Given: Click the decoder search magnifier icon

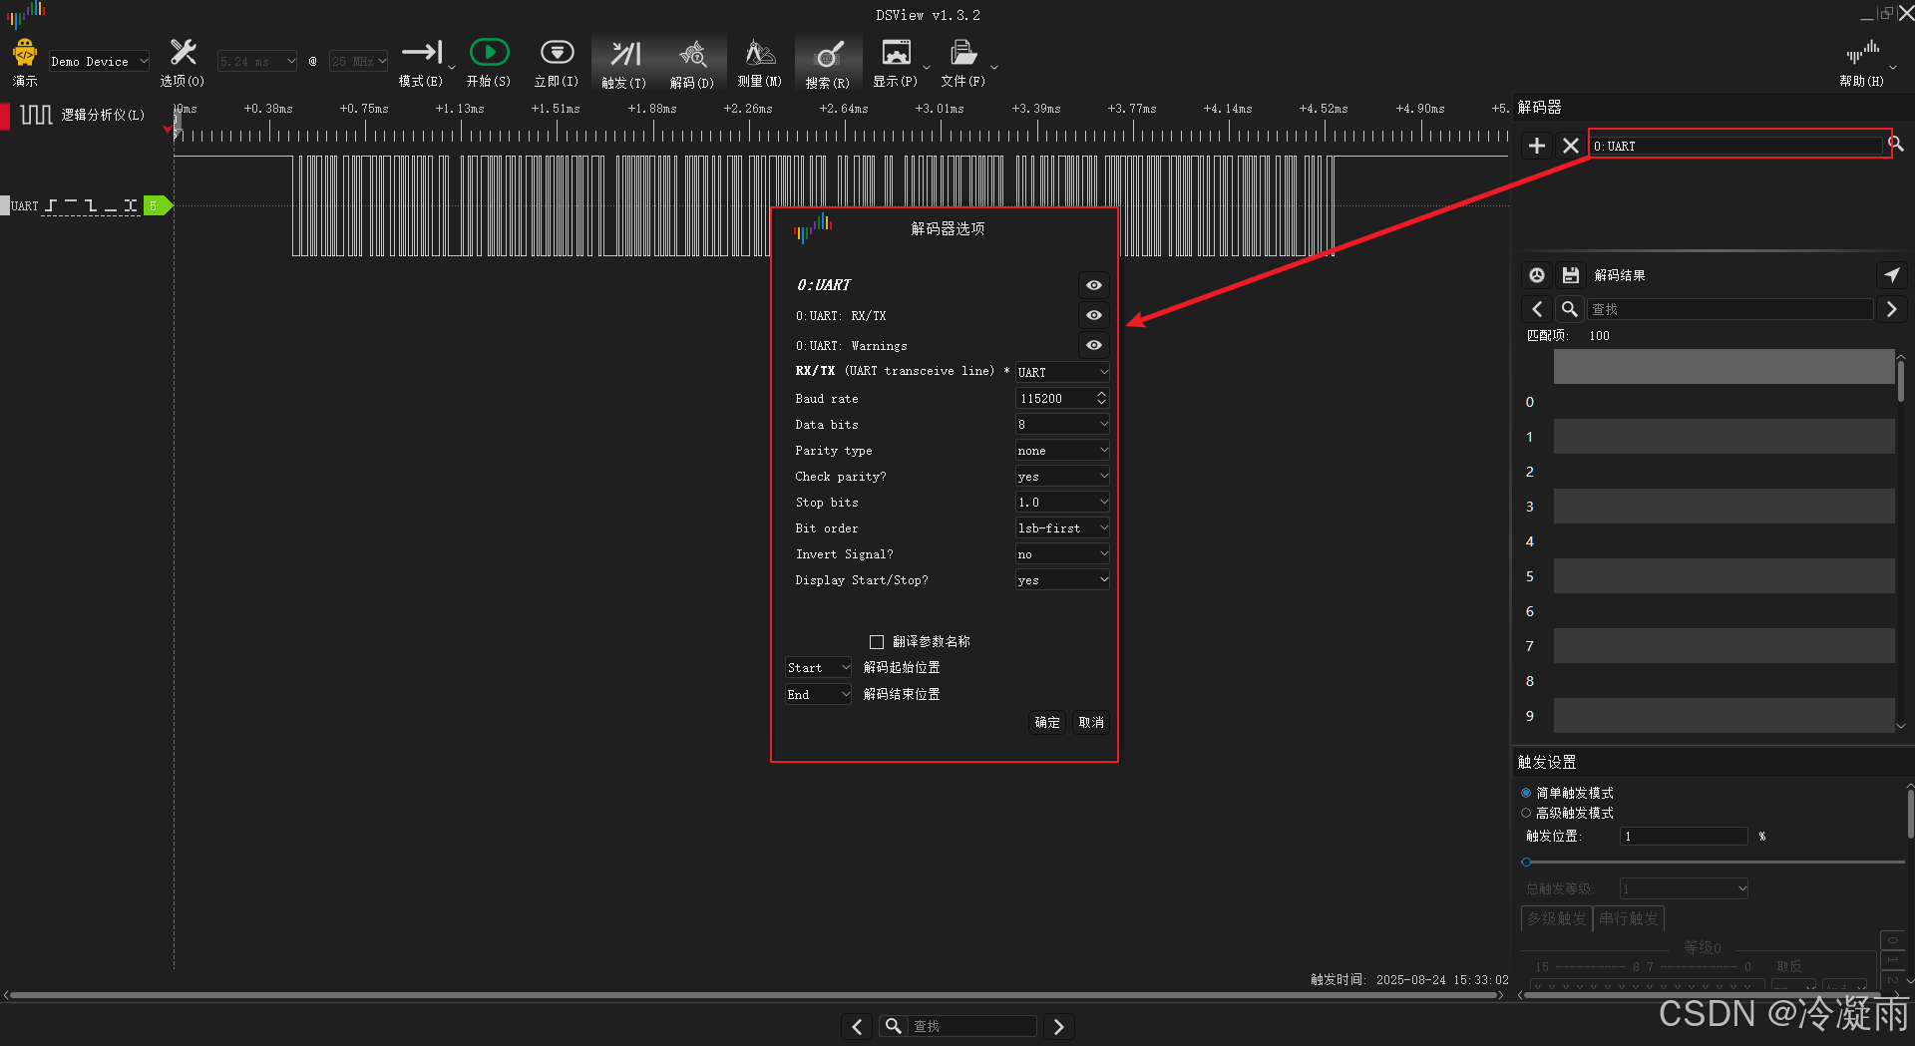Looking at the screenshot, I should [x=1896, y=145].
